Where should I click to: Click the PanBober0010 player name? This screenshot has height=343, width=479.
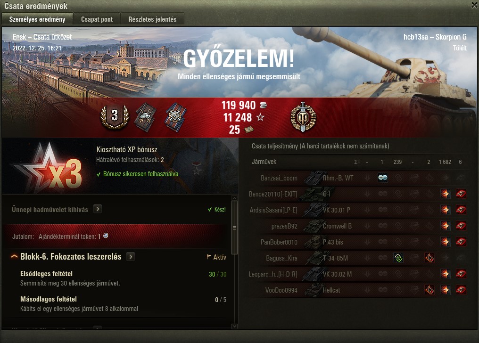point(279,242)
